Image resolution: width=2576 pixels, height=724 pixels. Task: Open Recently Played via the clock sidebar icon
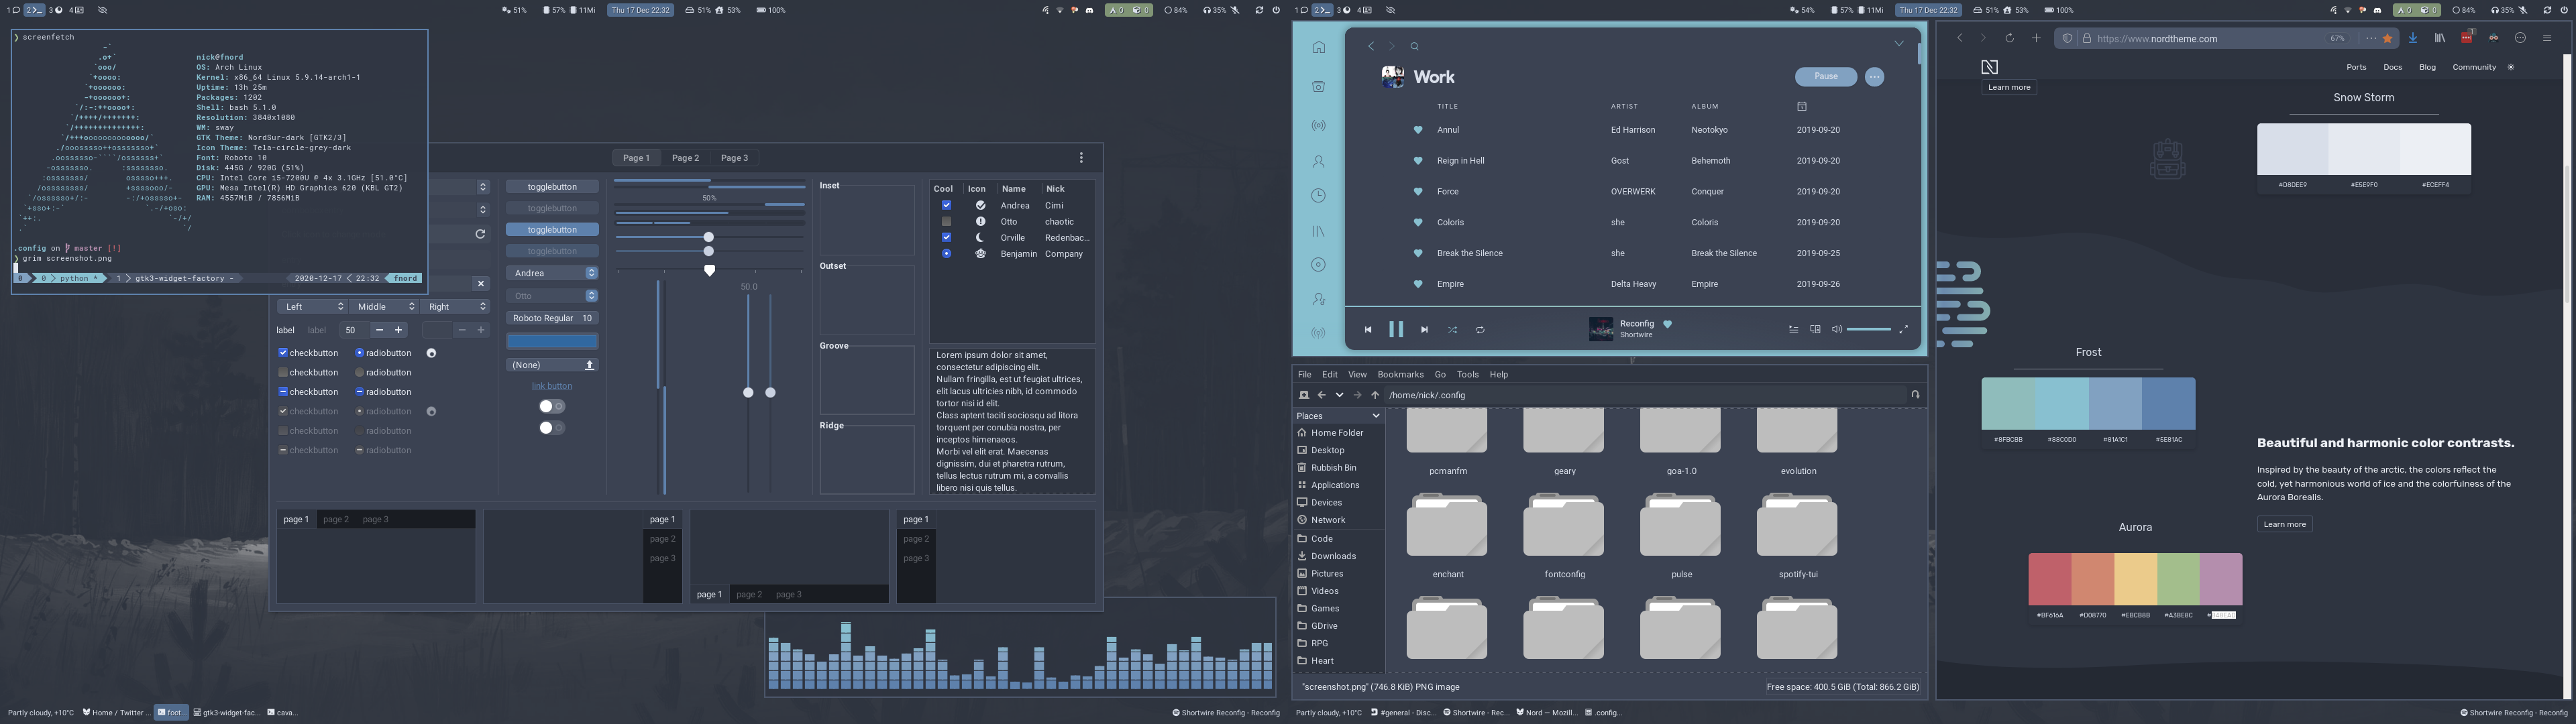1318,195
